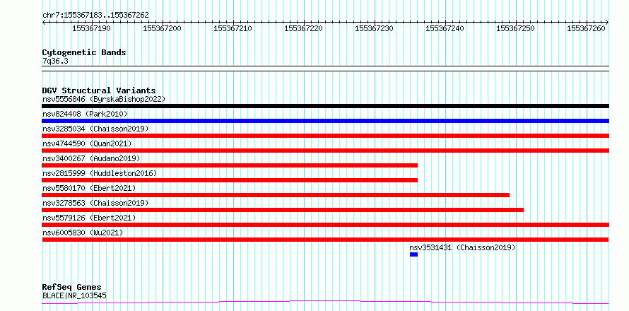Viewport: 629px width, 311px height.
Task: Open variant nsv5579126 (Ebert2021) label
Action: click(x=89, y=218)
